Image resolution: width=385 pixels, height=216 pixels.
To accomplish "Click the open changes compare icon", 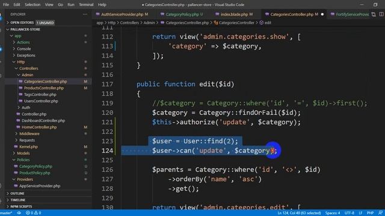I will tap(374, 14).
